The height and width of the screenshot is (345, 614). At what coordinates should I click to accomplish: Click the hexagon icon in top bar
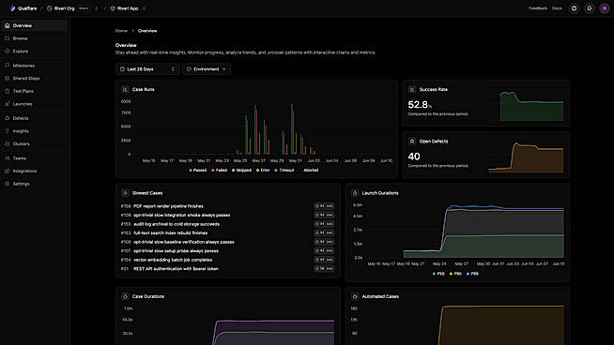(x=574, y=8)
